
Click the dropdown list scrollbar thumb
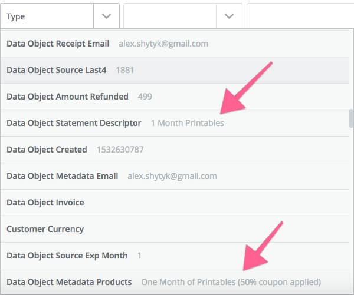click(x=351, y=118)
